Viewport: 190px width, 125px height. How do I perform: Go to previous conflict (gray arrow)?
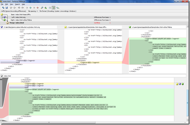coord(34,8)
